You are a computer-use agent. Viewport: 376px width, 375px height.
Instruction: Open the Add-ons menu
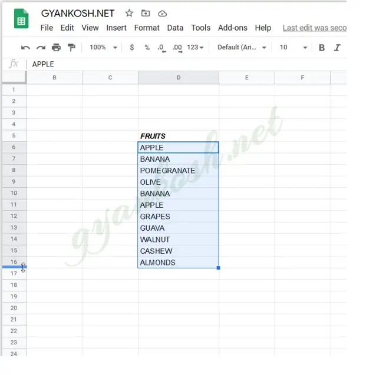pos(233,28)
